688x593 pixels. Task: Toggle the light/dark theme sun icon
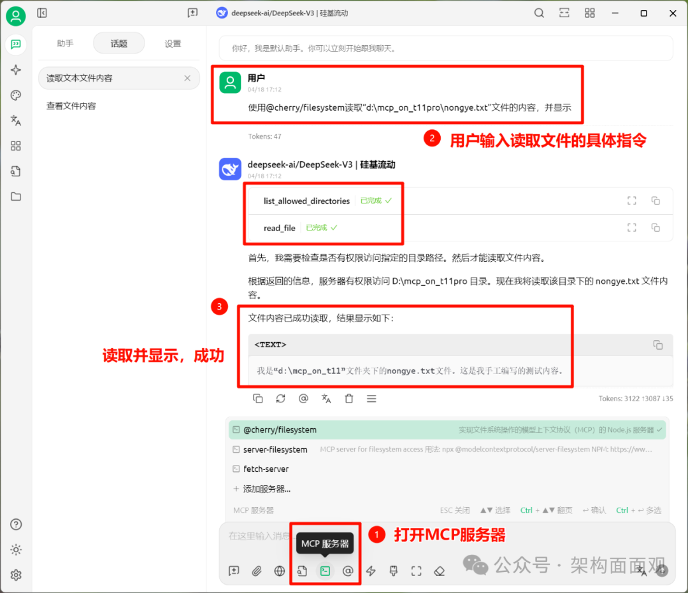tap(16, 550)
